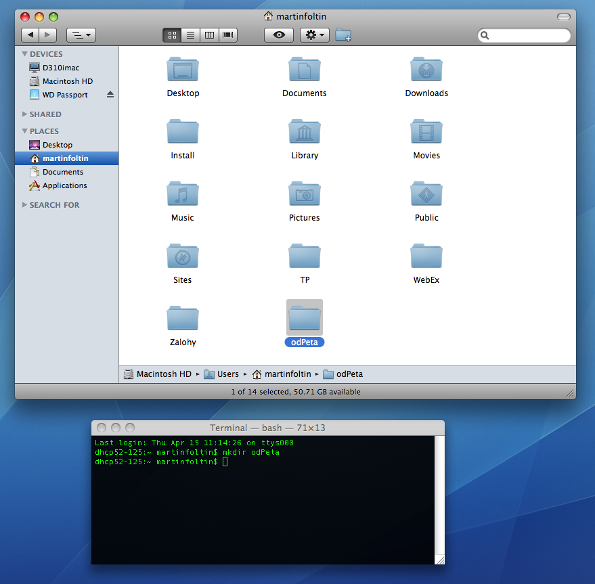The height and width of the screenshot is (584, 595).
Task: Click Users in the path bar
Action: point(221,374)
